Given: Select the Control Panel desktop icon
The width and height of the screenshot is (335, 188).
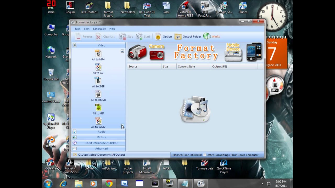Looking at the screenshot, I should pyautogui.click(x=51, y=97).
